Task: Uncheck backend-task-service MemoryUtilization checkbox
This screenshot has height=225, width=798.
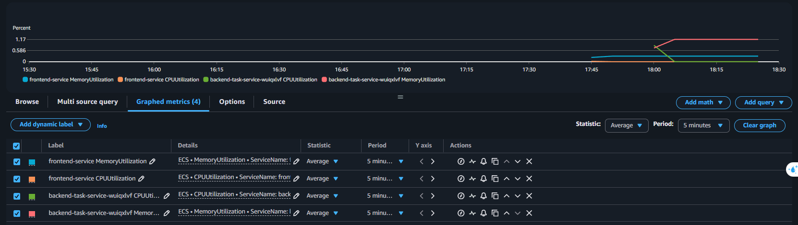Action: click(17, 214)
